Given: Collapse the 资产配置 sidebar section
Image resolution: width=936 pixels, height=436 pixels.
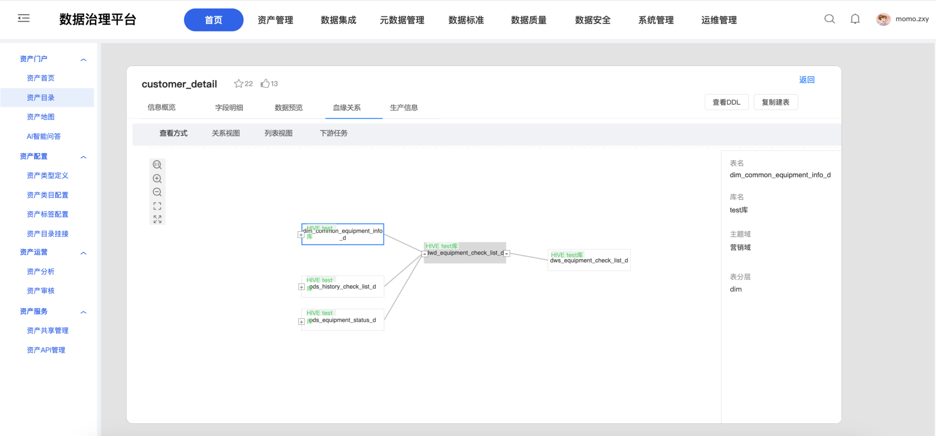Looking at the screenshot, I should (x=83, y=157).
